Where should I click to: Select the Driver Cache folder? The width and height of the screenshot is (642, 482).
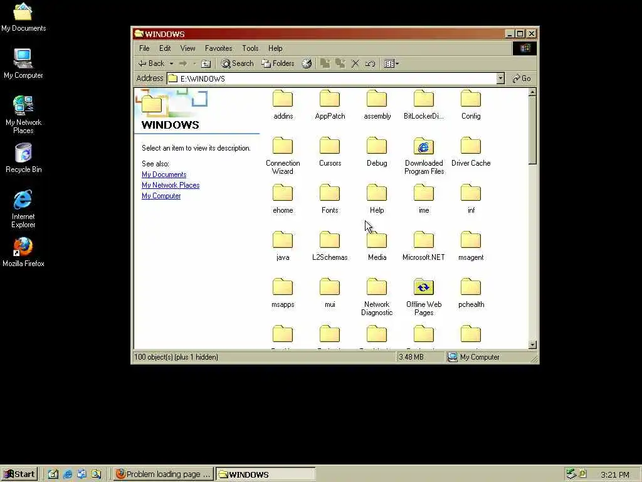(x=471, y=152)
